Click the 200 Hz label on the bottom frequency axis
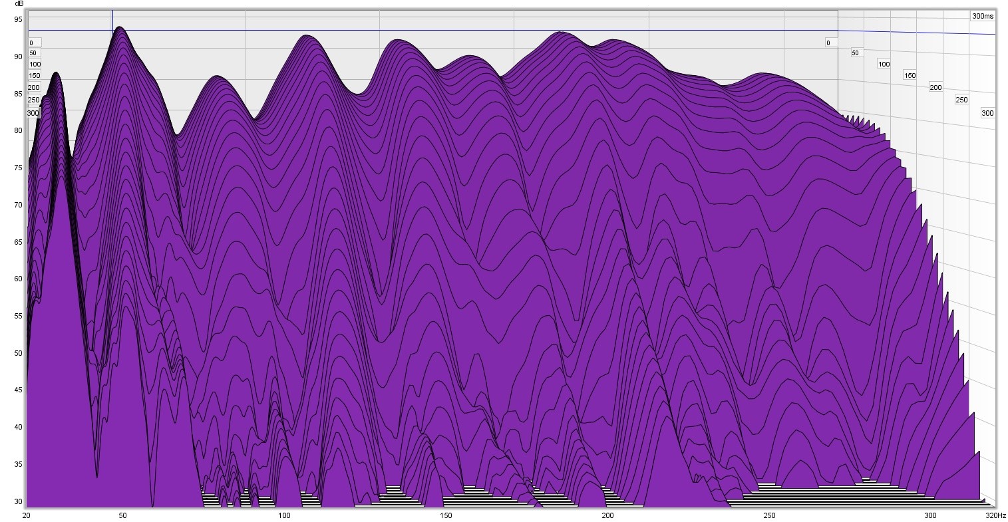 coord(607,515)
